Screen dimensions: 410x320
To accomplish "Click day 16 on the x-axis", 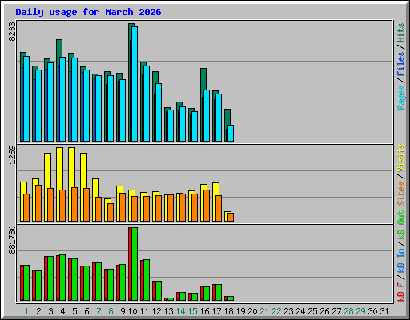I will point(204,311).
